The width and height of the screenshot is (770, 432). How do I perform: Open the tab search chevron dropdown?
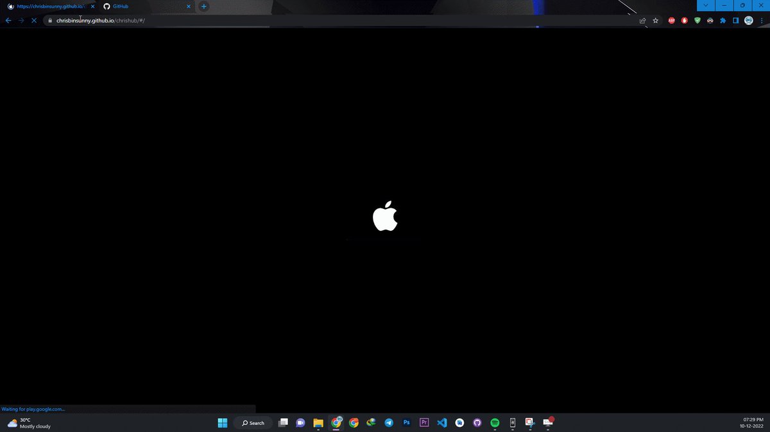(706, 5)
